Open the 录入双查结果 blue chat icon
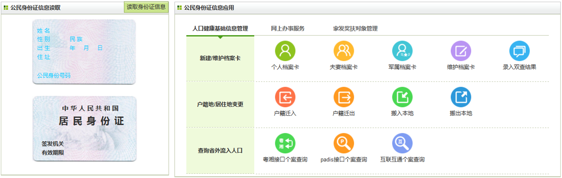Viewport: 562px width, 178px height. [519, 51]
